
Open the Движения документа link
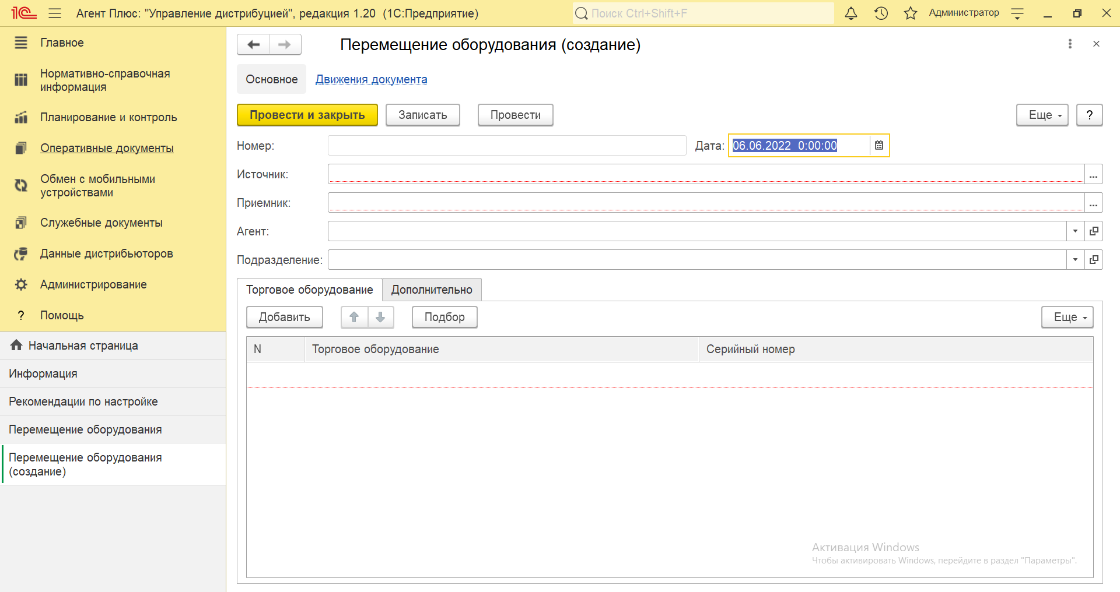coord(371,79)
